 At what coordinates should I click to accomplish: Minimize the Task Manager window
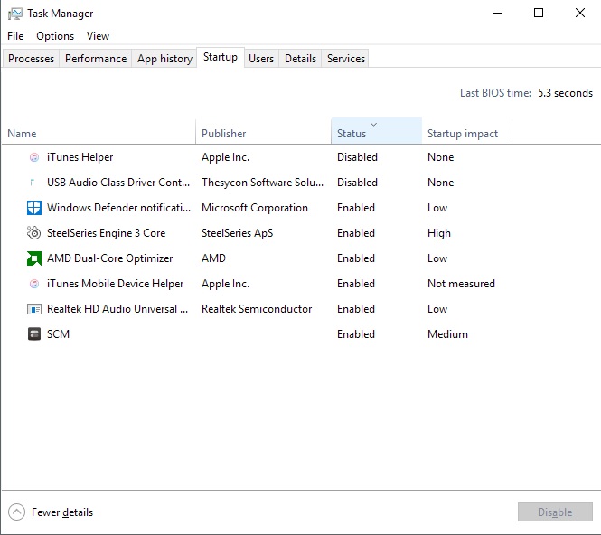point(498,13)
